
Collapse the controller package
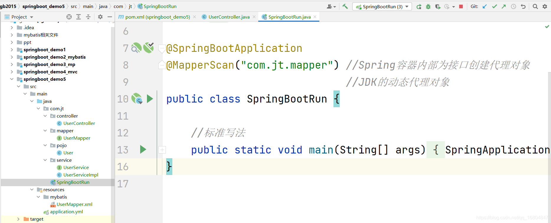click(x=45, y=116)
